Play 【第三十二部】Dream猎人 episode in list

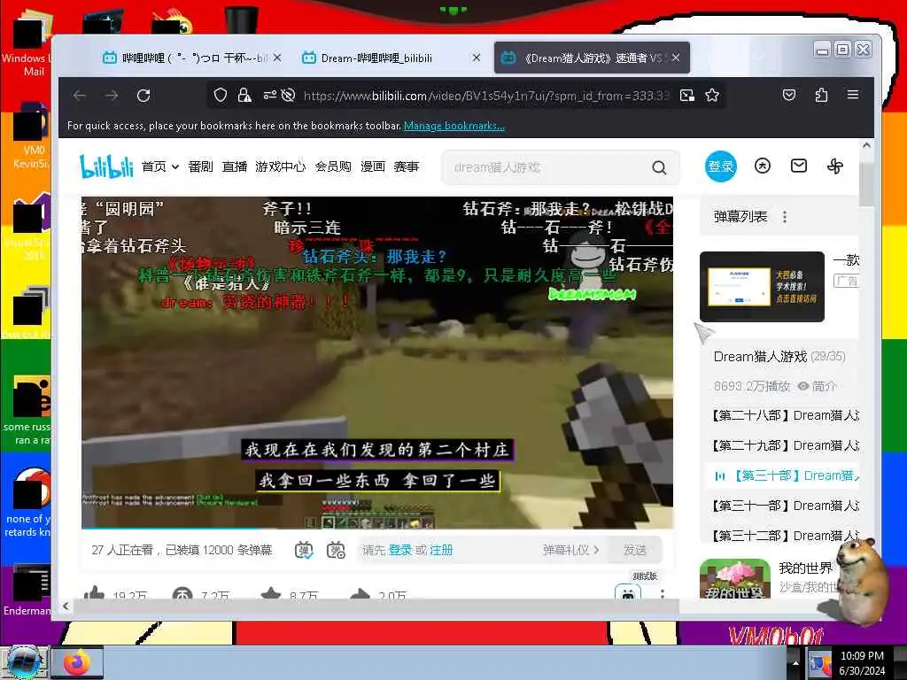pos(785,536)
